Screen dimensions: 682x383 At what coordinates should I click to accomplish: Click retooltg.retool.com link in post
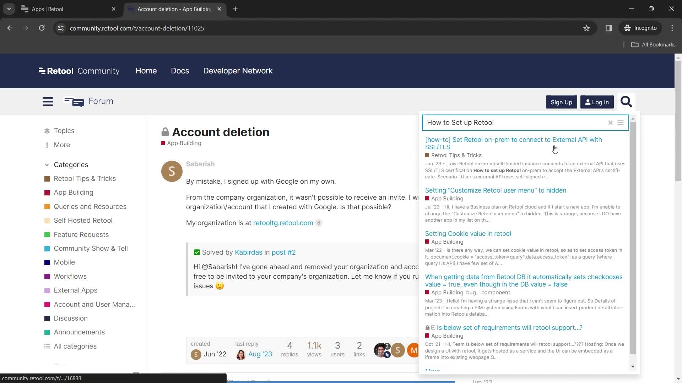coord(283,223)
